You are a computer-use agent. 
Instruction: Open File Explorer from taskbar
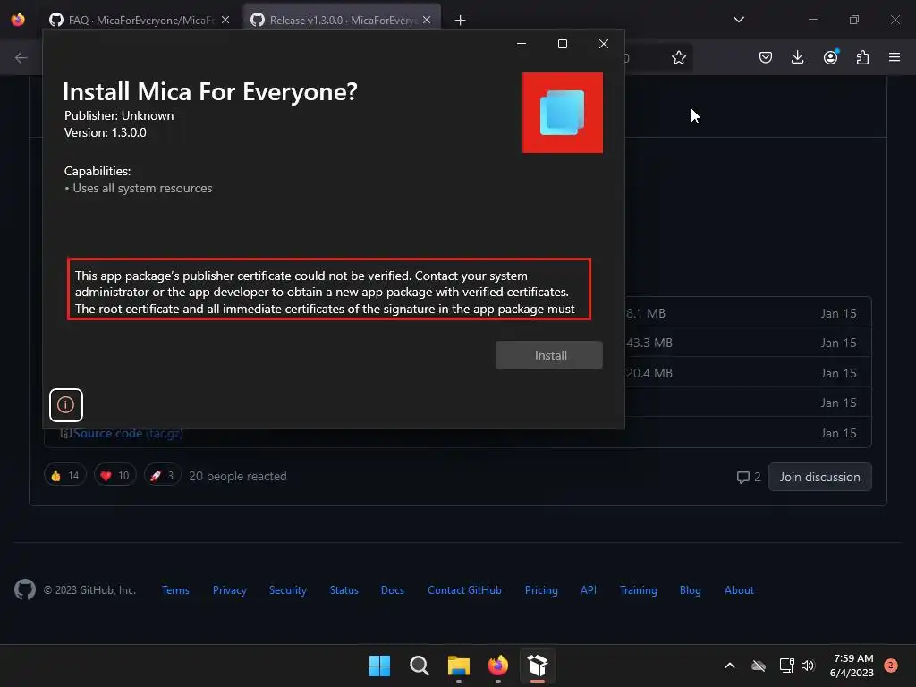(x=459, y=666)
